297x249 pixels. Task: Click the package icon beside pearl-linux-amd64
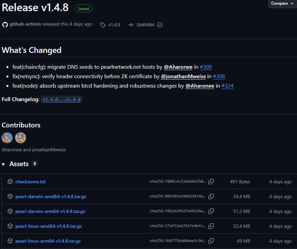(10, 226)
